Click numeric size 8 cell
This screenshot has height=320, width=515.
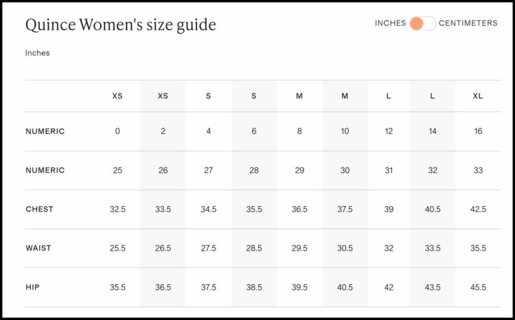pyautogui.click(x=299, y=131)
